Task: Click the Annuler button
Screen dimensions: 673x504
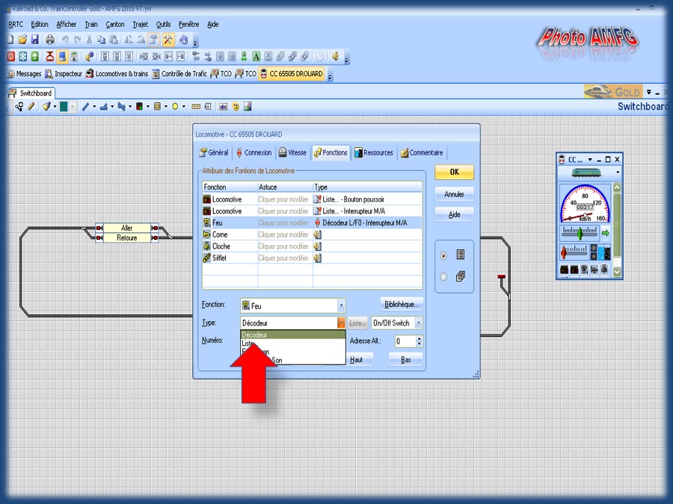Action: coord(454,194)
